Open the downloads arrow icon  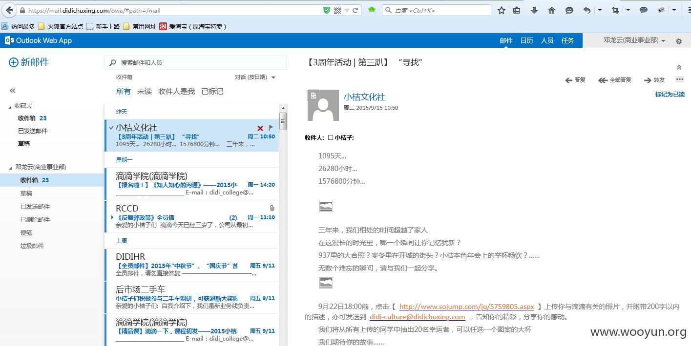[x=534, y=10]
